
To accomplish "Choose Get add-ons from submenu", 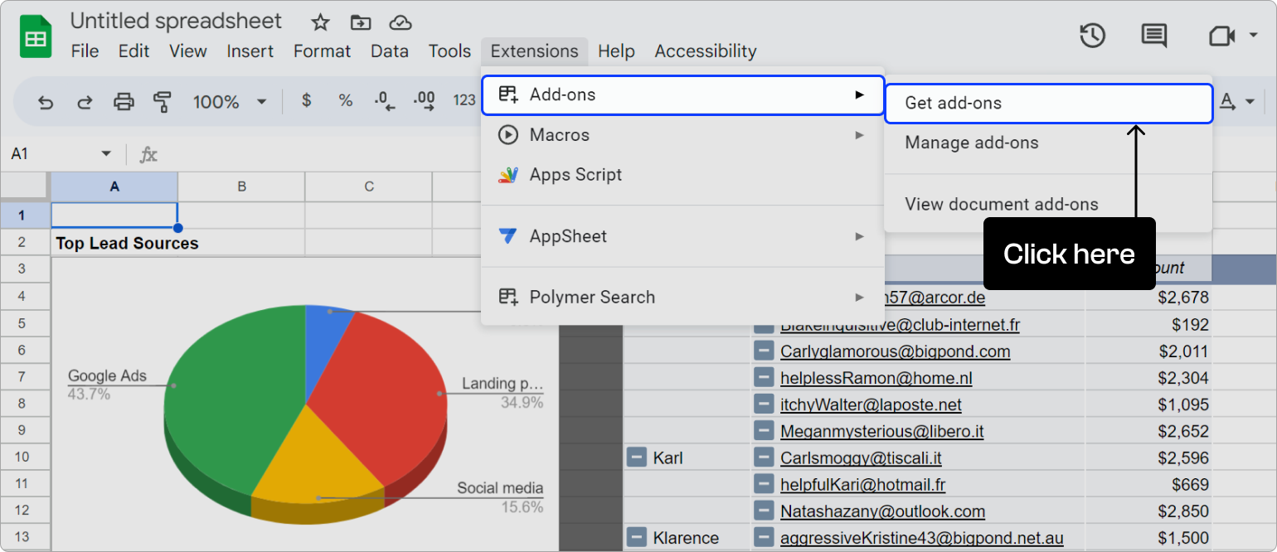I will tap(953, 104).
